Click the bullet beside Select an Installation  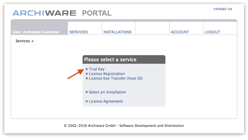click(87, 92)
